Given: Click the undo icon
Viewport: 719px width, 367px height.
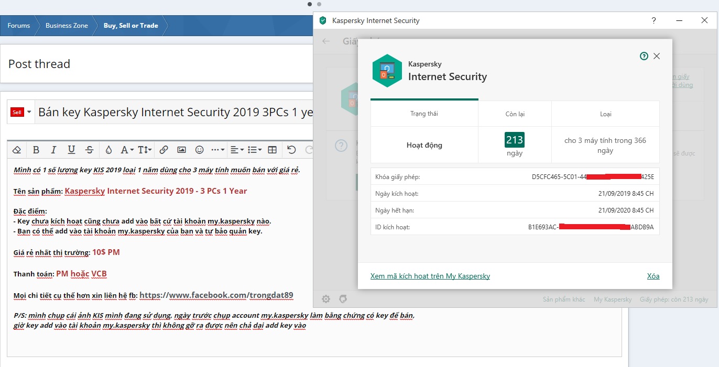Looking at the screenshot, I should coord(292,150).
